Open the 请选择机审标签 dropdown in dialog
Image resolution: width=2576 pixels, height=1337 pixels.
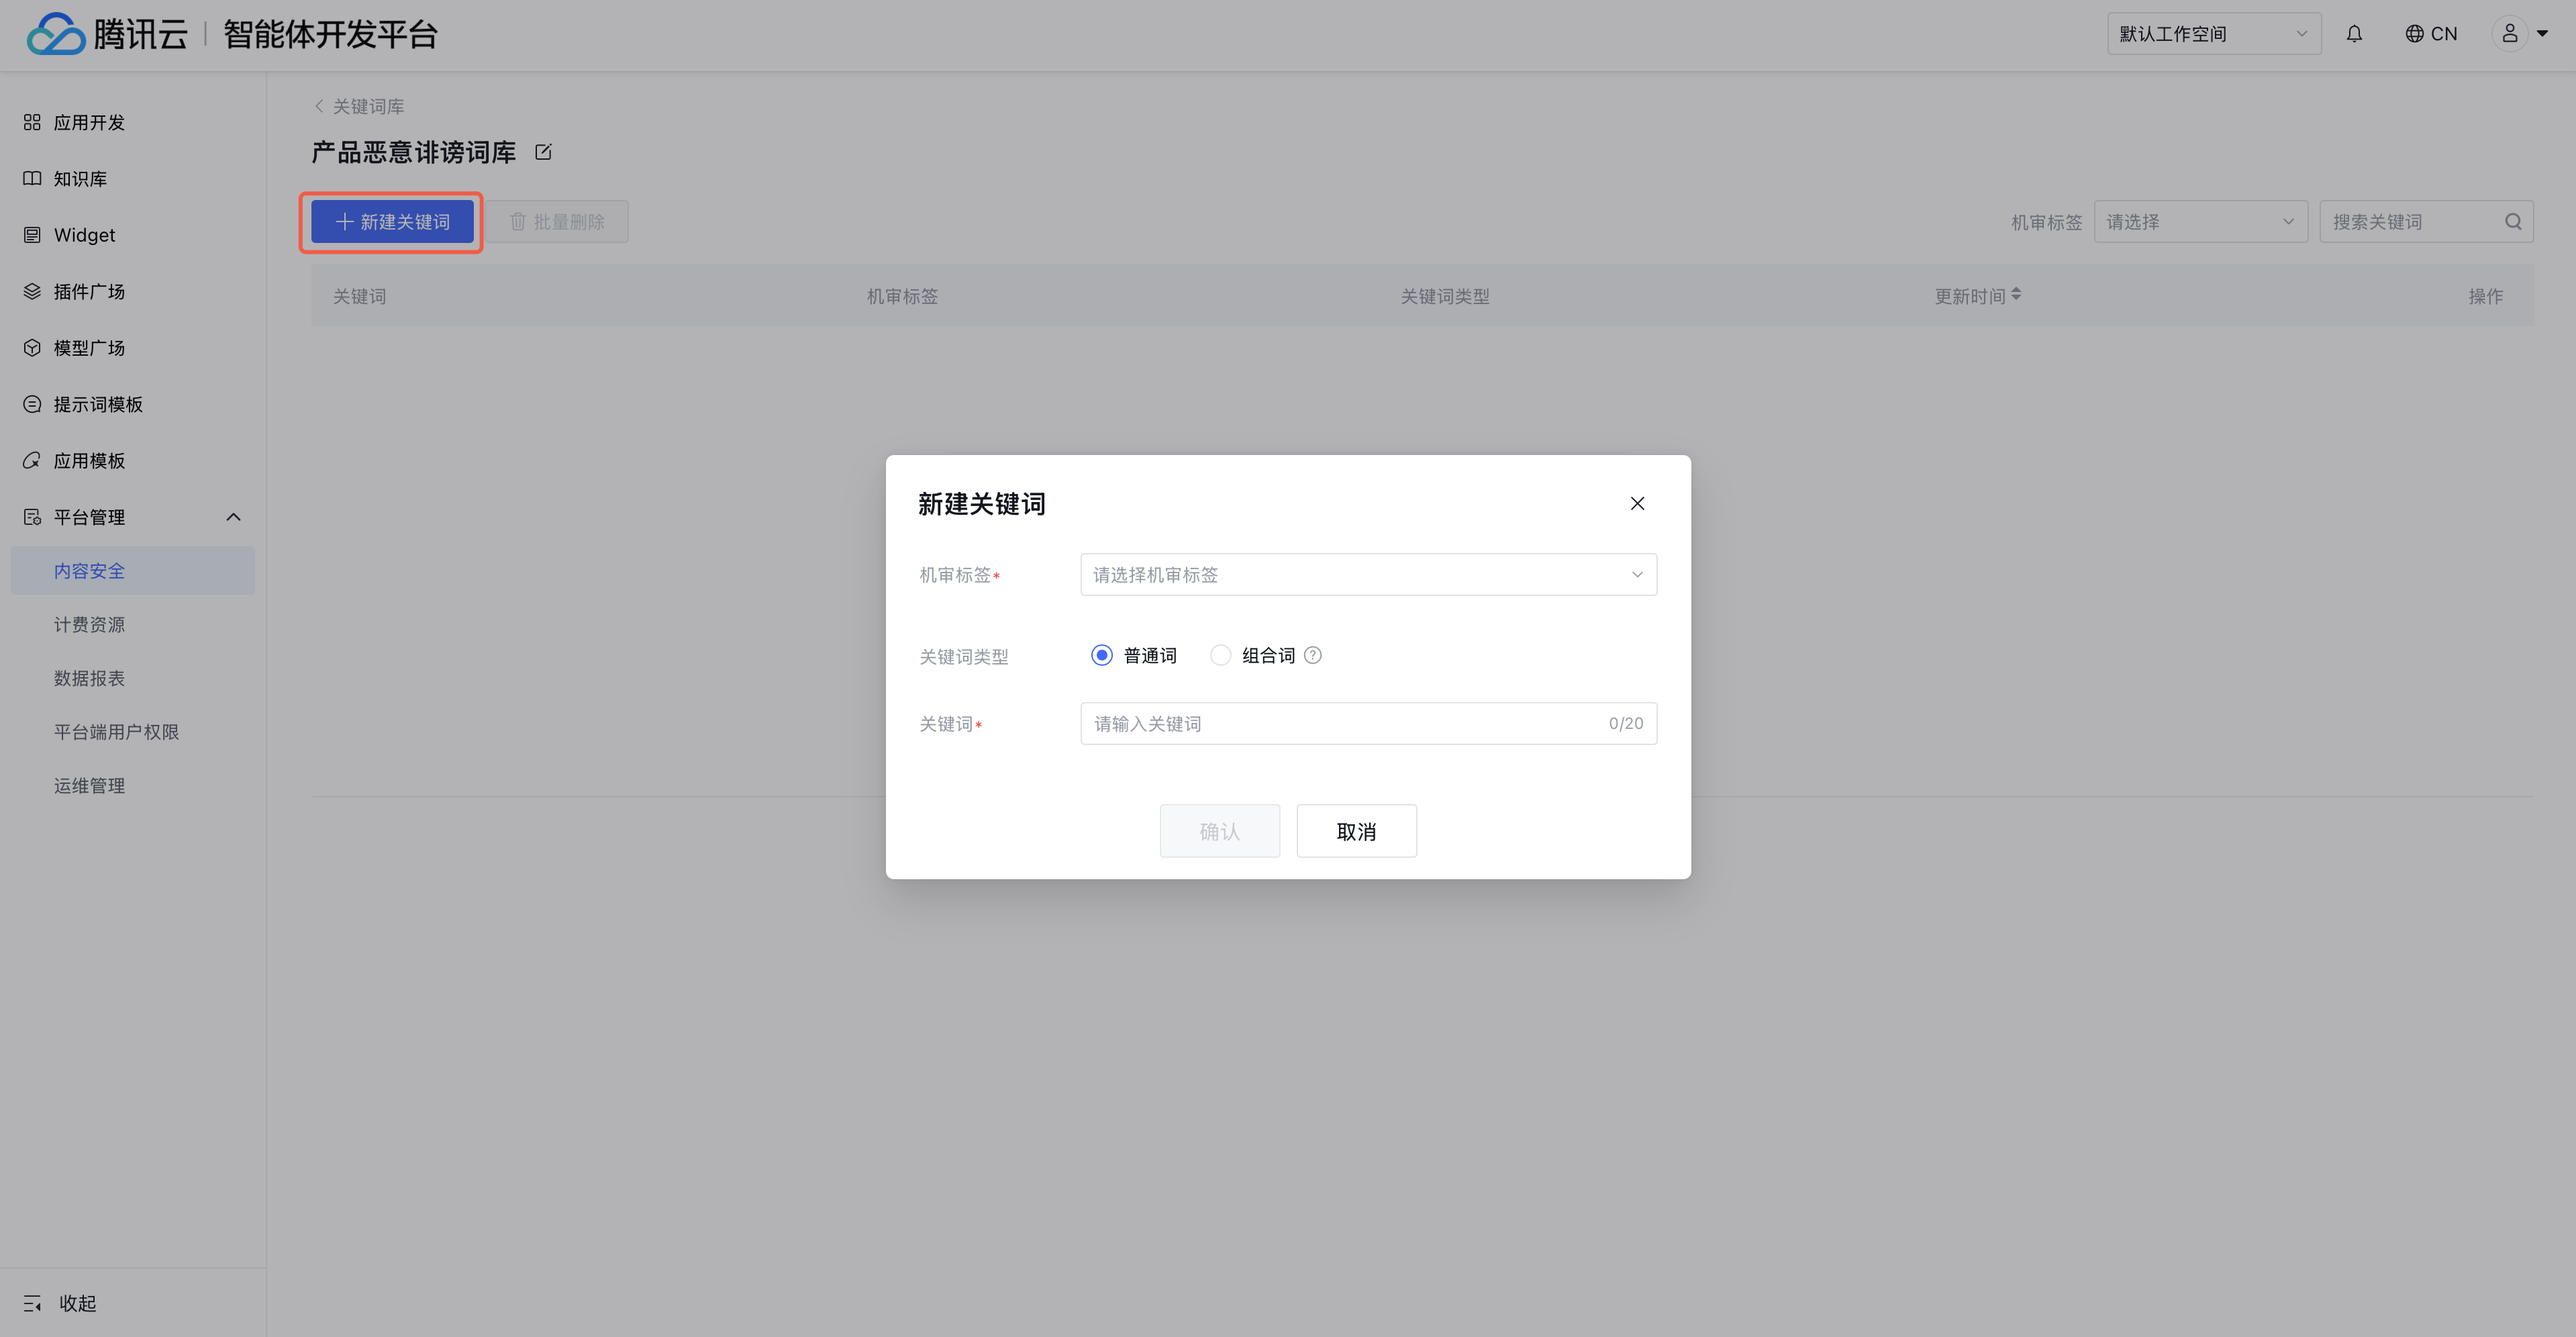click(x=1368, y=574)
